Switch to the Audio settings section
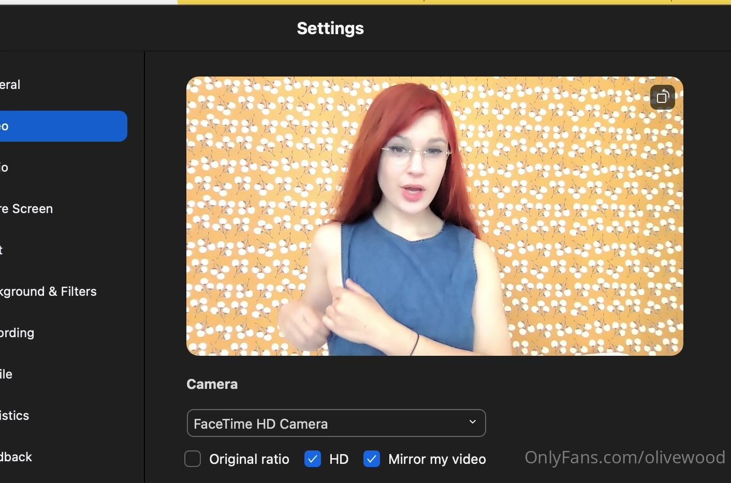This screenshot has width=731, height=483. point(5,168)
